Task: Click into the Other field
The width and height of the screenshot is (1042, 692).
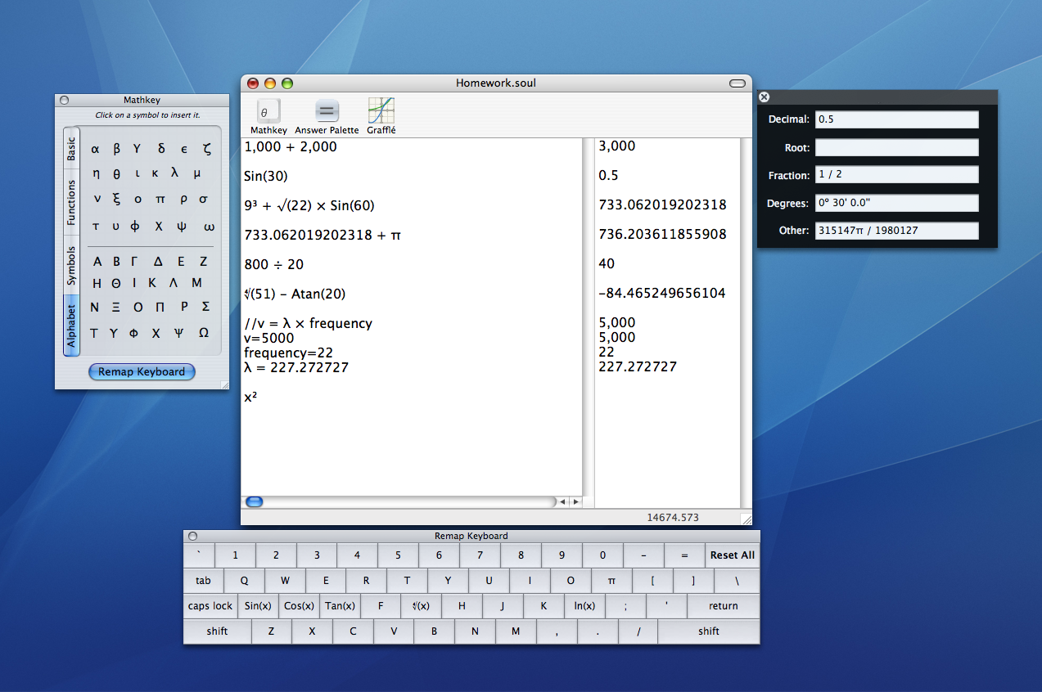Action: pos(897,231)
